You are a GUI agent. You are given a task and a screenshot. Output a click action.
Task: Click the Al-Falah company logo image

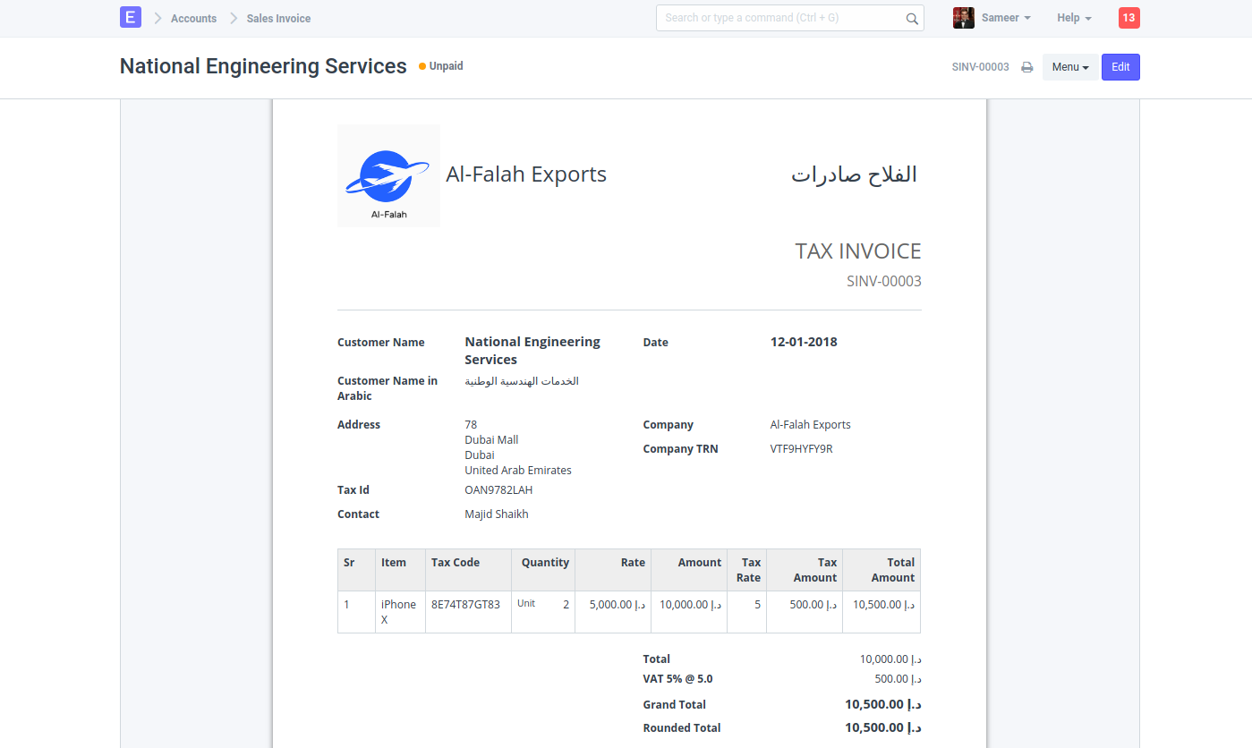coord(388,175)
